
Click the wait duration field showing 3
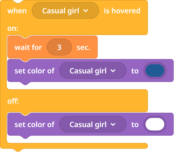tap(59, 47)
